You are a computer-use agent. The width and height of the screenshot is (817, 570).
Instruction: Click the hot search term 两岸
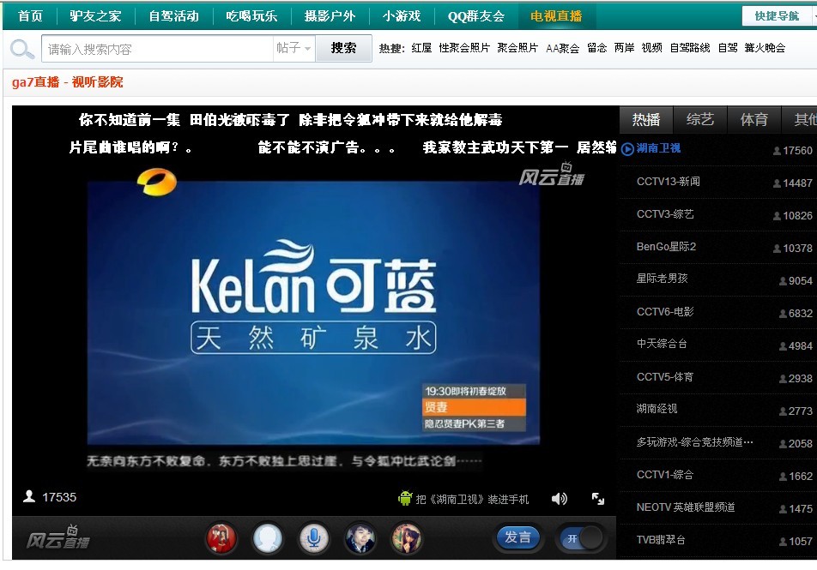coord(624,48)
